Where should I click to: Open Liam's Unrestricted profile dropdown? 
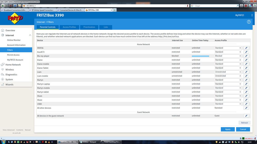click(x=228, y=72)
